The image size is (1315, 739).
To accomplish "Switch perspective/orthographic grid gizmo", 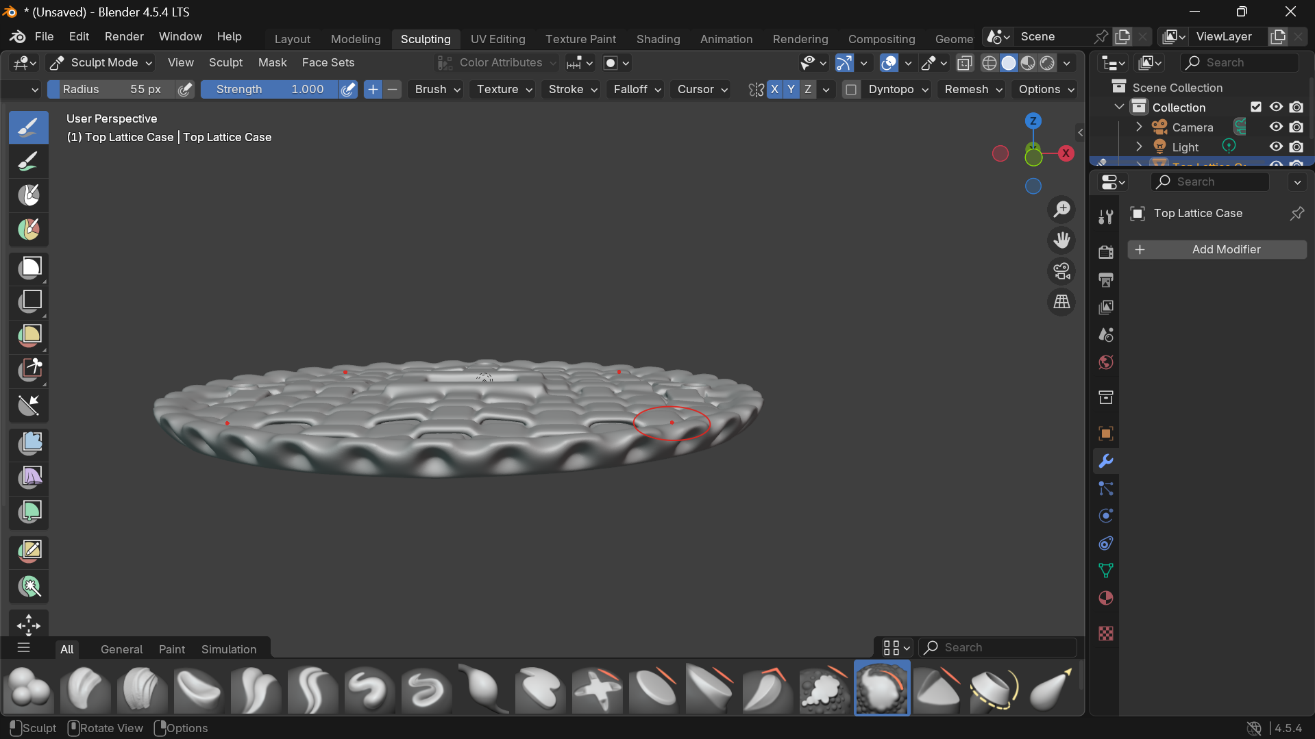I will (x=1061, y=302).
